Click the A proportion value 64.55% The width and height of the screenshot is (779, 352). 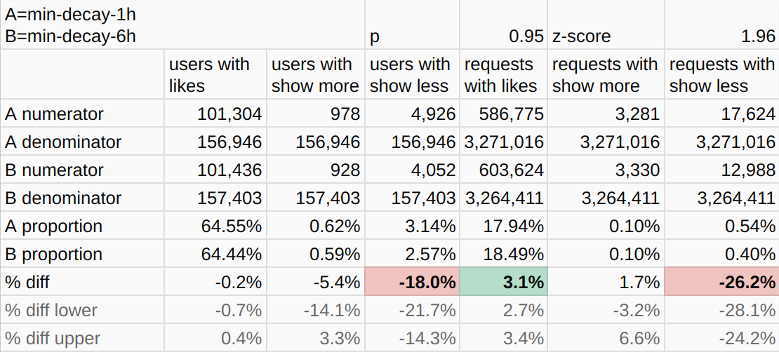pyautogui.click(x=215, y=226)
